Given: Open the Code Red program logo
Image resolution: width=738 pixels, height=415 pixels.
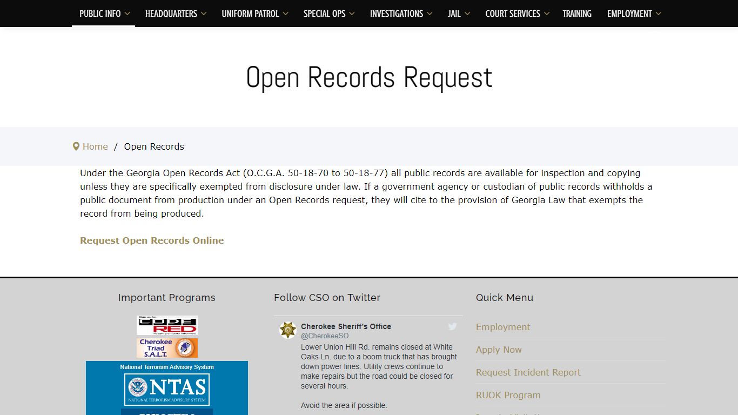Looking at the screenshot, I should click(x=167, y=325).
